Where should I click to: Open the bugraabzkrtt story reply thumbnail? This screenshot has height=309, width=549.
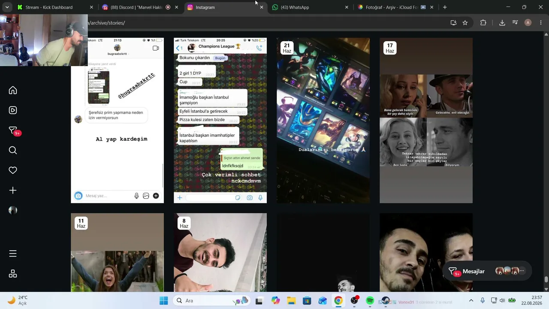click(x=117, y=120)
